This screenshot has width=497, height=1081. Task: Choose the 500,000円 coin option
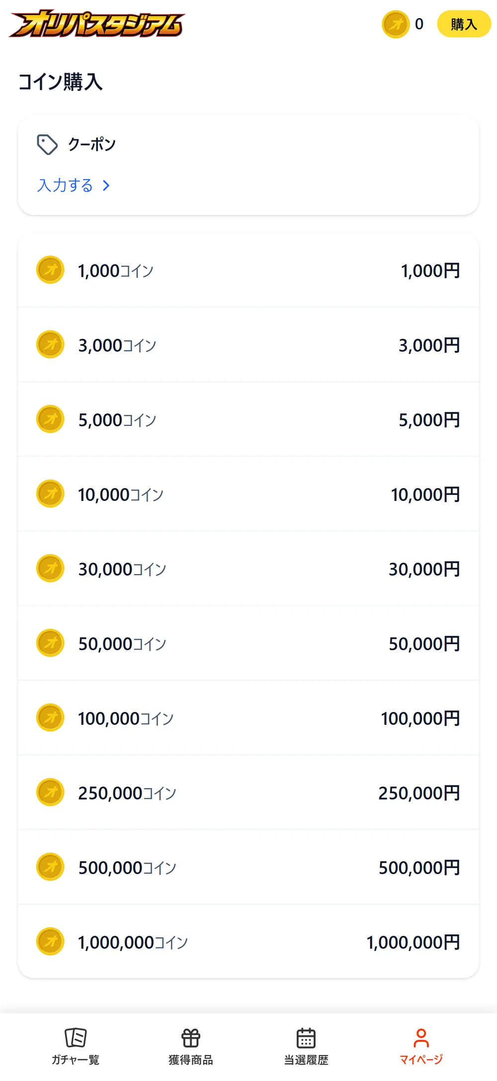point(248,867)
